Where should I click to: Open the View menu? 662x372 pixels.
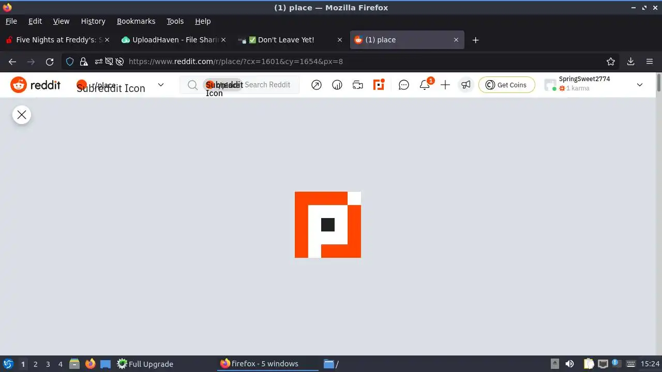61,21
